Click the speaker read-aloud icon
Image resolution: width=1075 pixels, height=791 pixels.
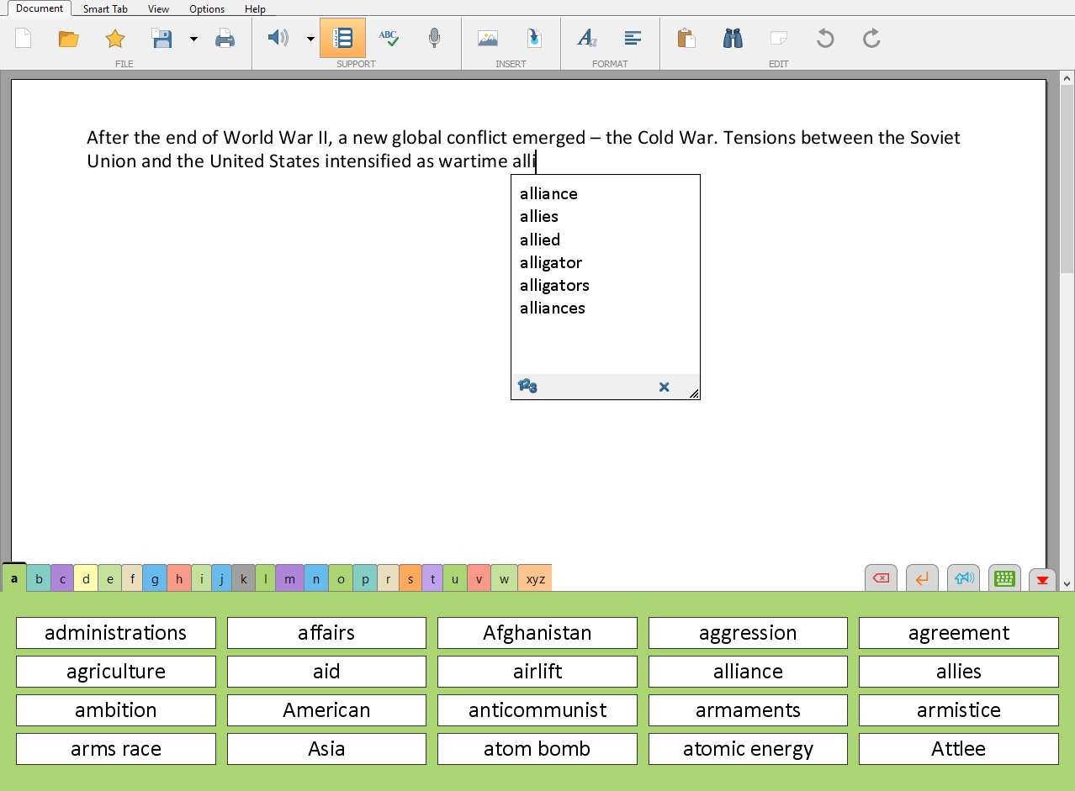click(x=278, y=38)
